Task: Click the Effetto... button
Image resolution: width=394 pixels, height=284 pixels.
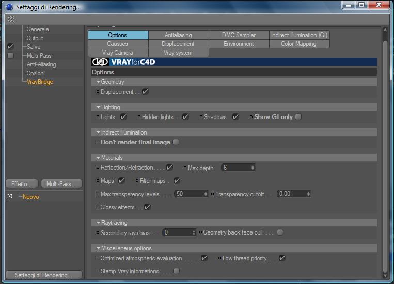Action: point(22,184)
